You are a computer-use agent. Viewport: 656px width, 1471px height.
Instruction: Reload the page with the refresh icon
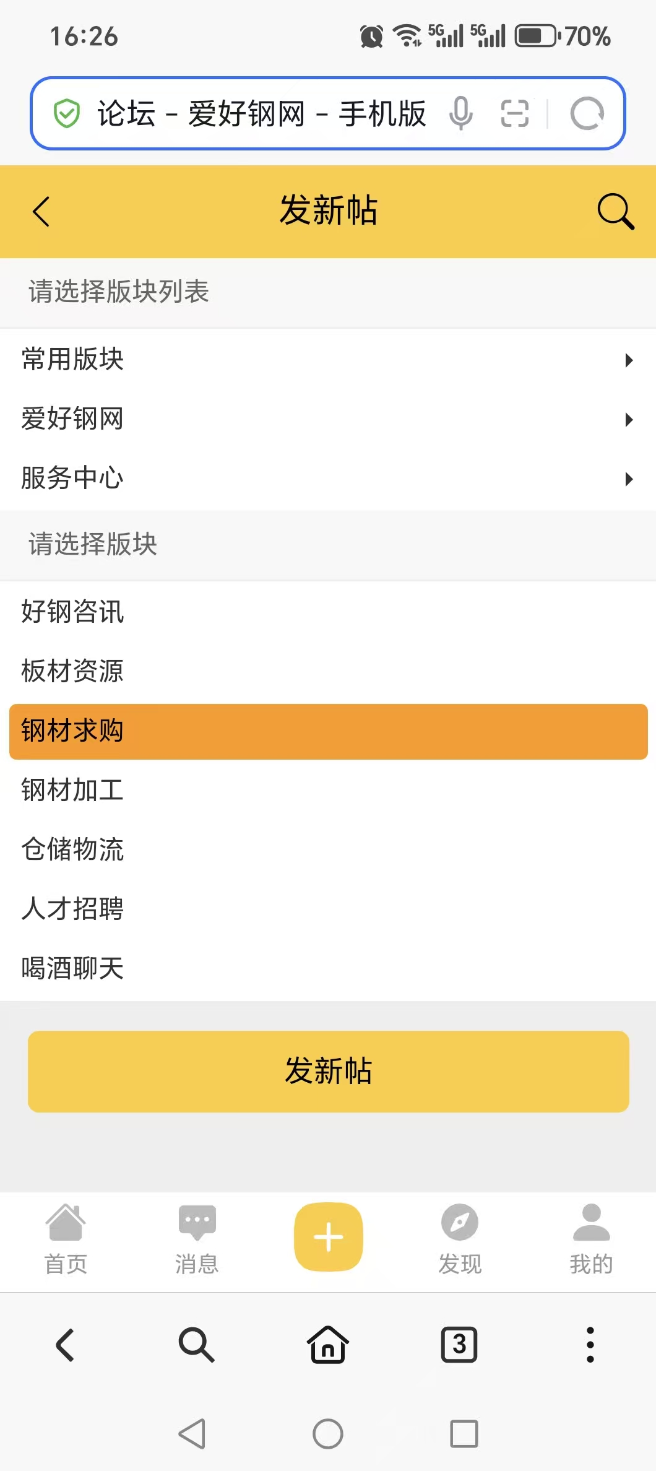(x=587, y=113)
